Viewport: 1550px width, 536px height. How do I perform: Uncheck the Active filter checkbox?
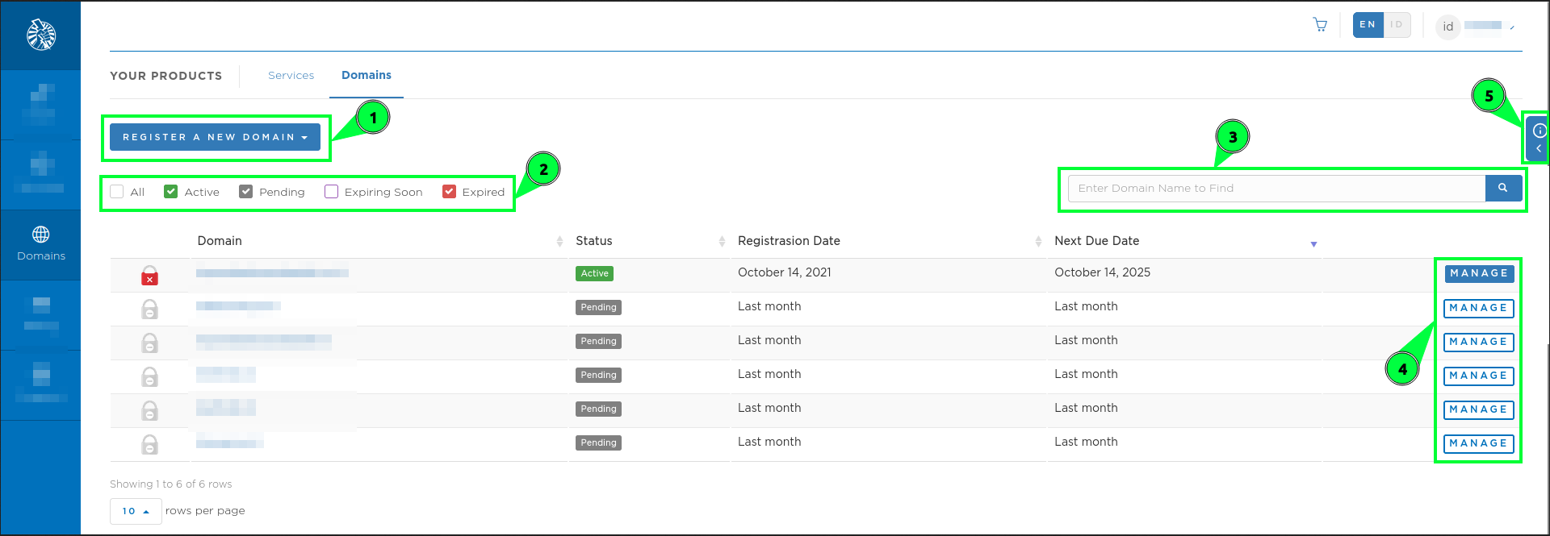coord(170,192)
